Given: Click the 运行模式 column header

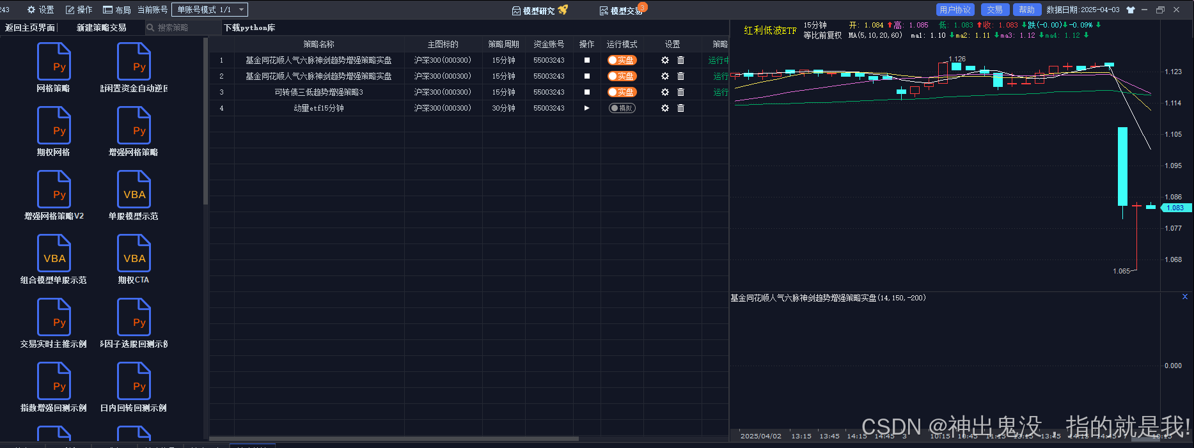Looking at the screenshot, I should (x=622, y=44).
